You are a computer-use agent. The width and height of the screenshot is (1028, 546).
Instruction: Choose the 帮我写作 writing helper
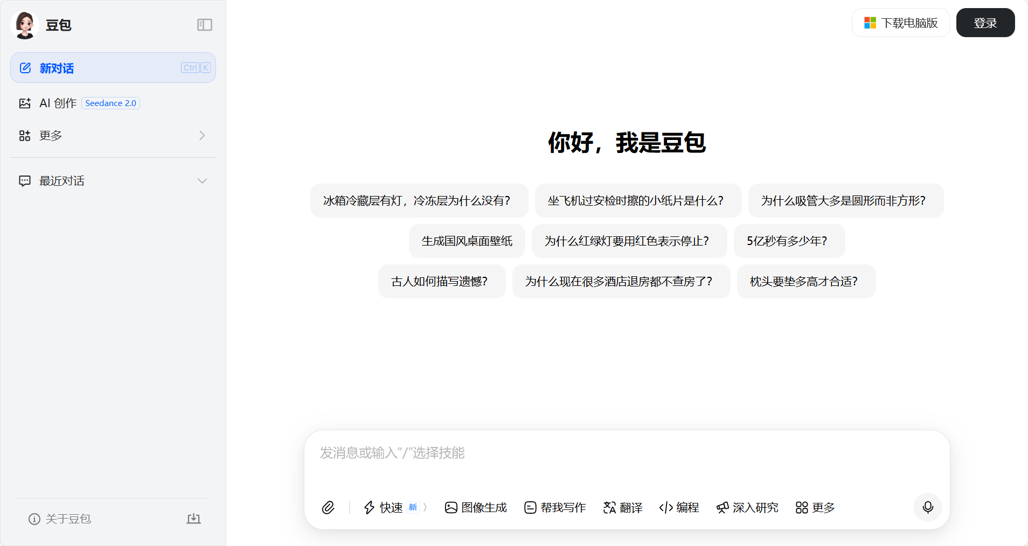click(555, 507)
